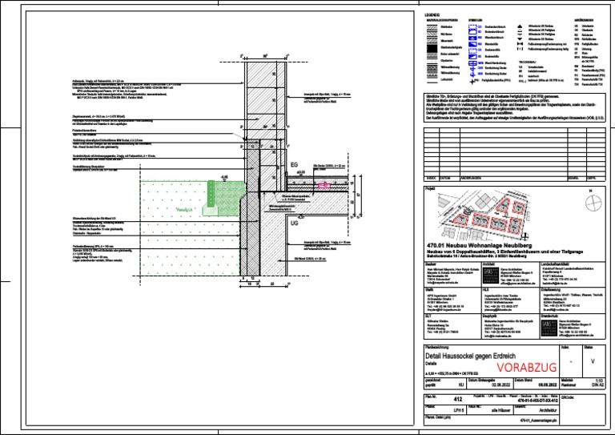Click the 'Plan Nr.' label
Screen dimensions: 615x435
click(x=430, y=397)
